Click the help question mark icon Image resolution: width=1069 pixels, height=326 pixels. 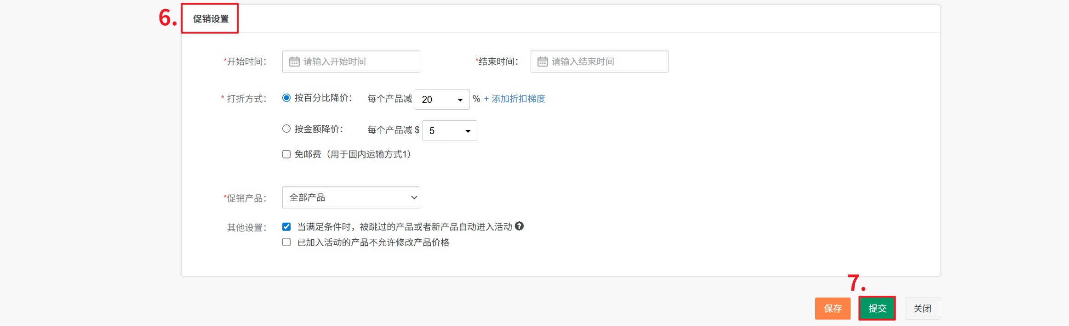[519, 226]
